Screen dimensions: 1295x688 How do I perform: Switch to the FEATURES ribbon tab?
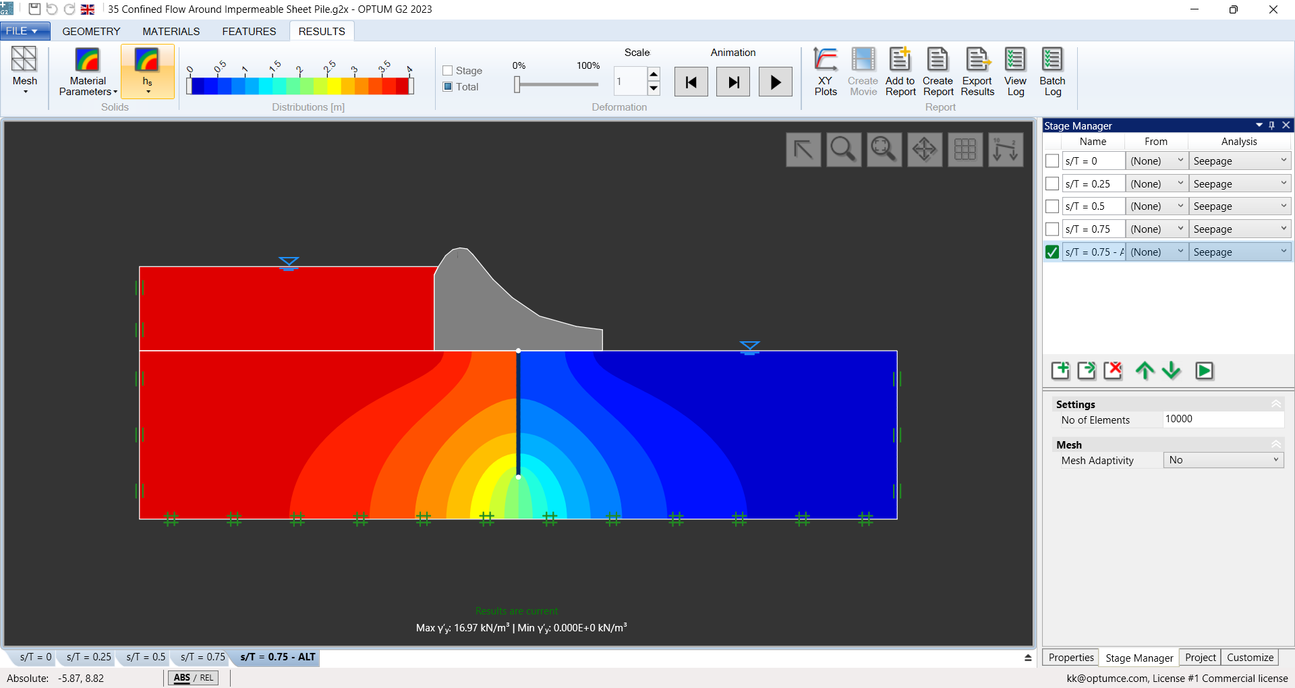(249, 31)
